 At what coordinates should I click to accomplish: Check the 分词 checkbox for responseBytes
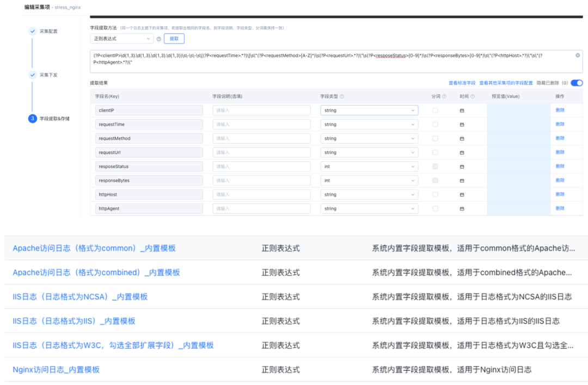point(435,180)
